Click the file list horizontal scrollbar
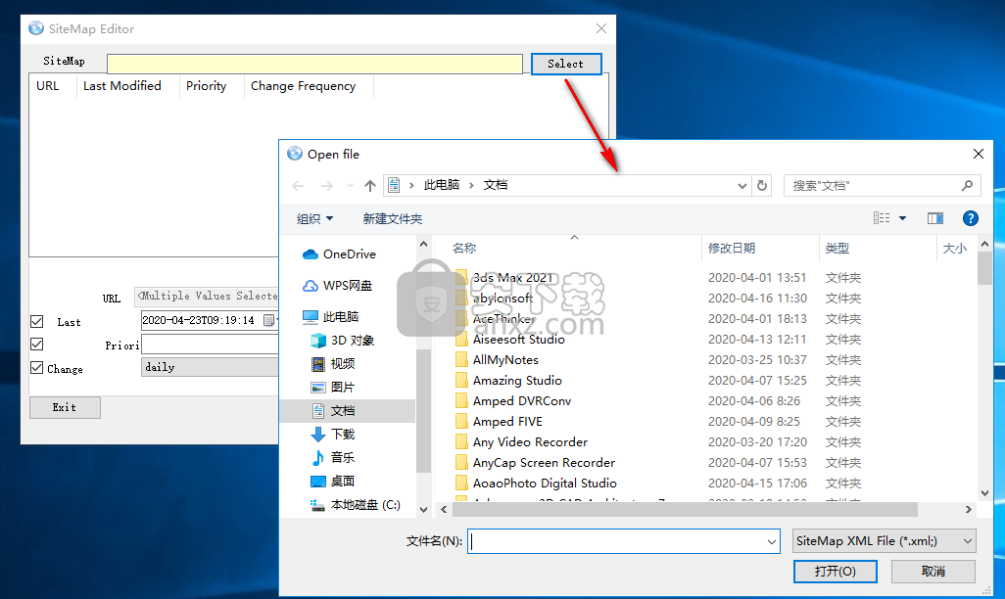Image resolution: width=1005 pixels, height=599 pixels. pos(685,509)
